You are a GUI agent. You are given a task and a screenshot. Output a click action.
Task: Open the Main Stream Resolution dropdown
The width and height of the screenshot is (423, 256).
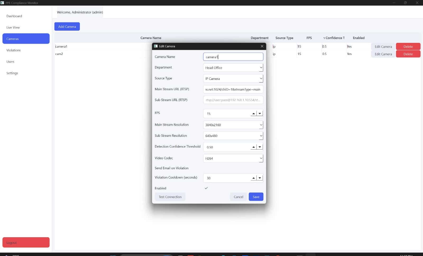click(x=233, y=125)
